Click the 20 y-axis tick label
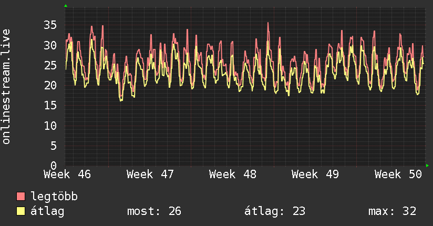The width and height of the screenshot is (433, 226). 50,85
